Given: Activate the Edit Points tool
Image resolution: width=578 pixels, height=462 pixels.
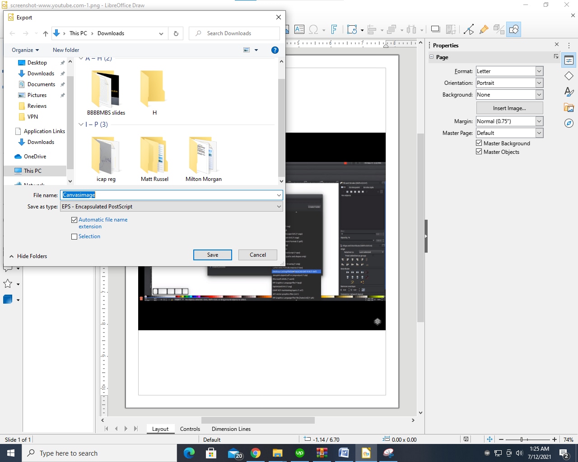Looking at the screenshot, I should tap(469, 30).
